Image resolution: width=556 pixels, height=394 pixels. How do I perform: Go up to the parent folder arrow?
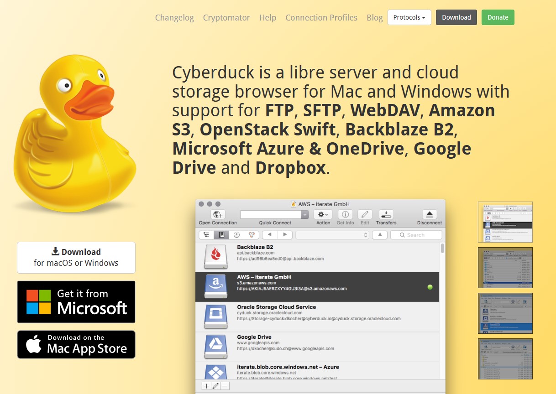click(380, 235)
